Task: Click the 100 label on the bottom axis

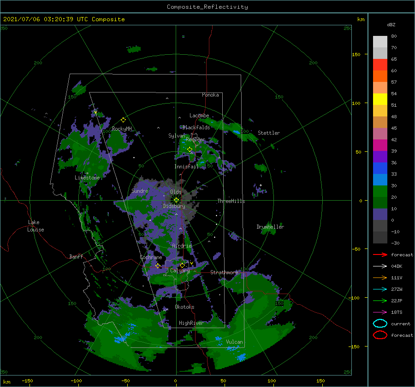Action: 272,381
